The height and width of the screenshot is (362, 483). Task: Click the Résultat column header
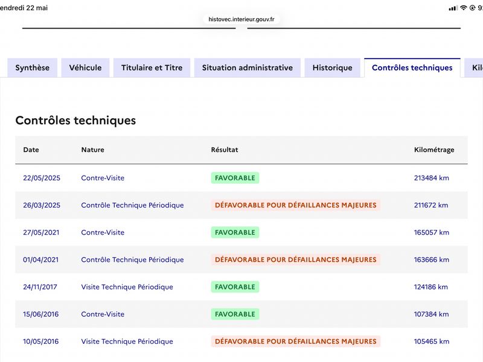(225, 150)
